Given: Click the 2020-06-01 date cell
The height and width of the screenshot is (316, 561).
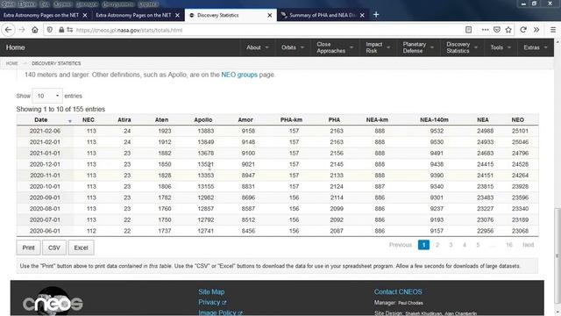Looking at the screenshot, I should click(45, 231).
